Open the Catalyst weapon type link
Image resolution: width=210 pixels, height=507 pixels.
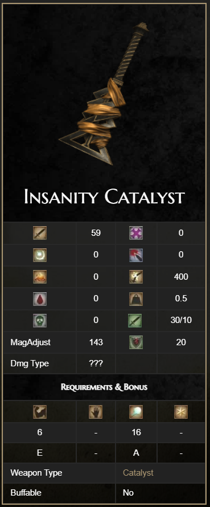click(x=138, y=473)
